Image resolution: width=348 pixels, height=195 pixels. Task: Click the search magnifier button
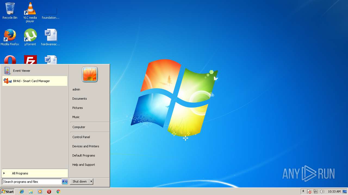(x=65, y=182)
